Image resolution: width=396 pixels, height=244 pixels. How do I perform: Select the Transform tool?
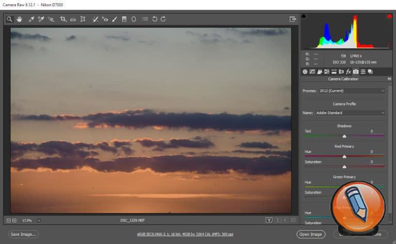pyautogui.click(x=83, y=19)
